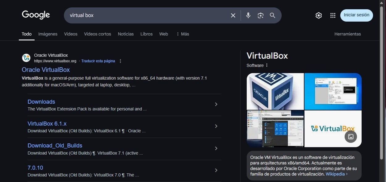Screen dimensions: 386x182
Task: Click the Traducir esta página link
Action: coord(98,61)
